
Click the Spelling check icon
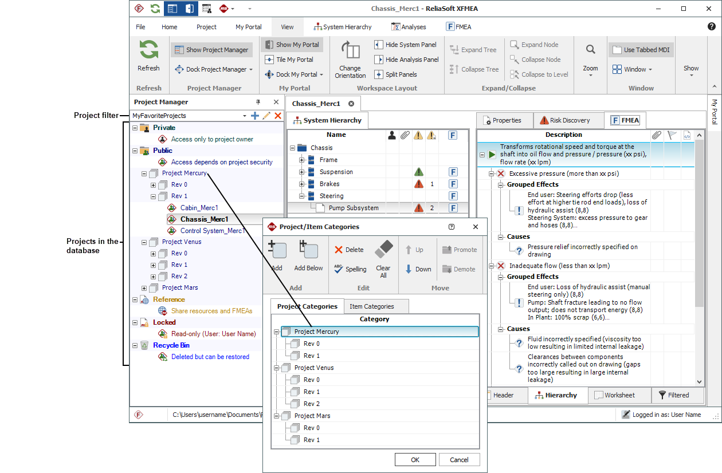coord(339,269)
